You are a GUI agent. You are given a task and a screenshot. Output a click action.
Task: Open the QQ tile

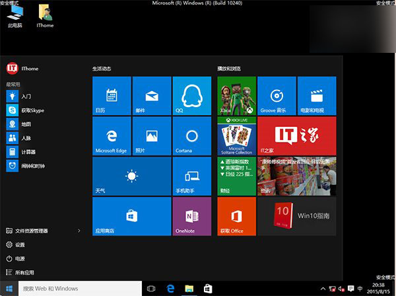point(191,96)
